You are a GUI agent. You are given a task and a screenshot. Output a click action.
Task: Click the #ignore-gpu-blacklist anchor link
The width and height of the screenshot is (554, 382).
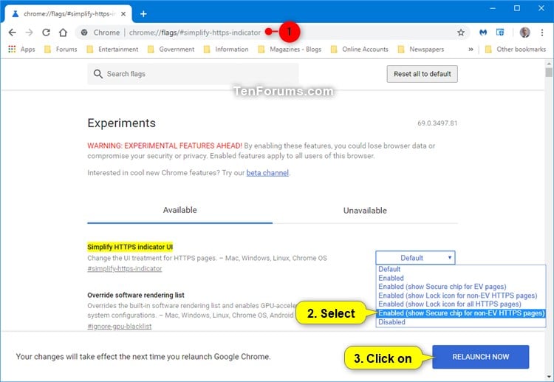pos(120,327)
